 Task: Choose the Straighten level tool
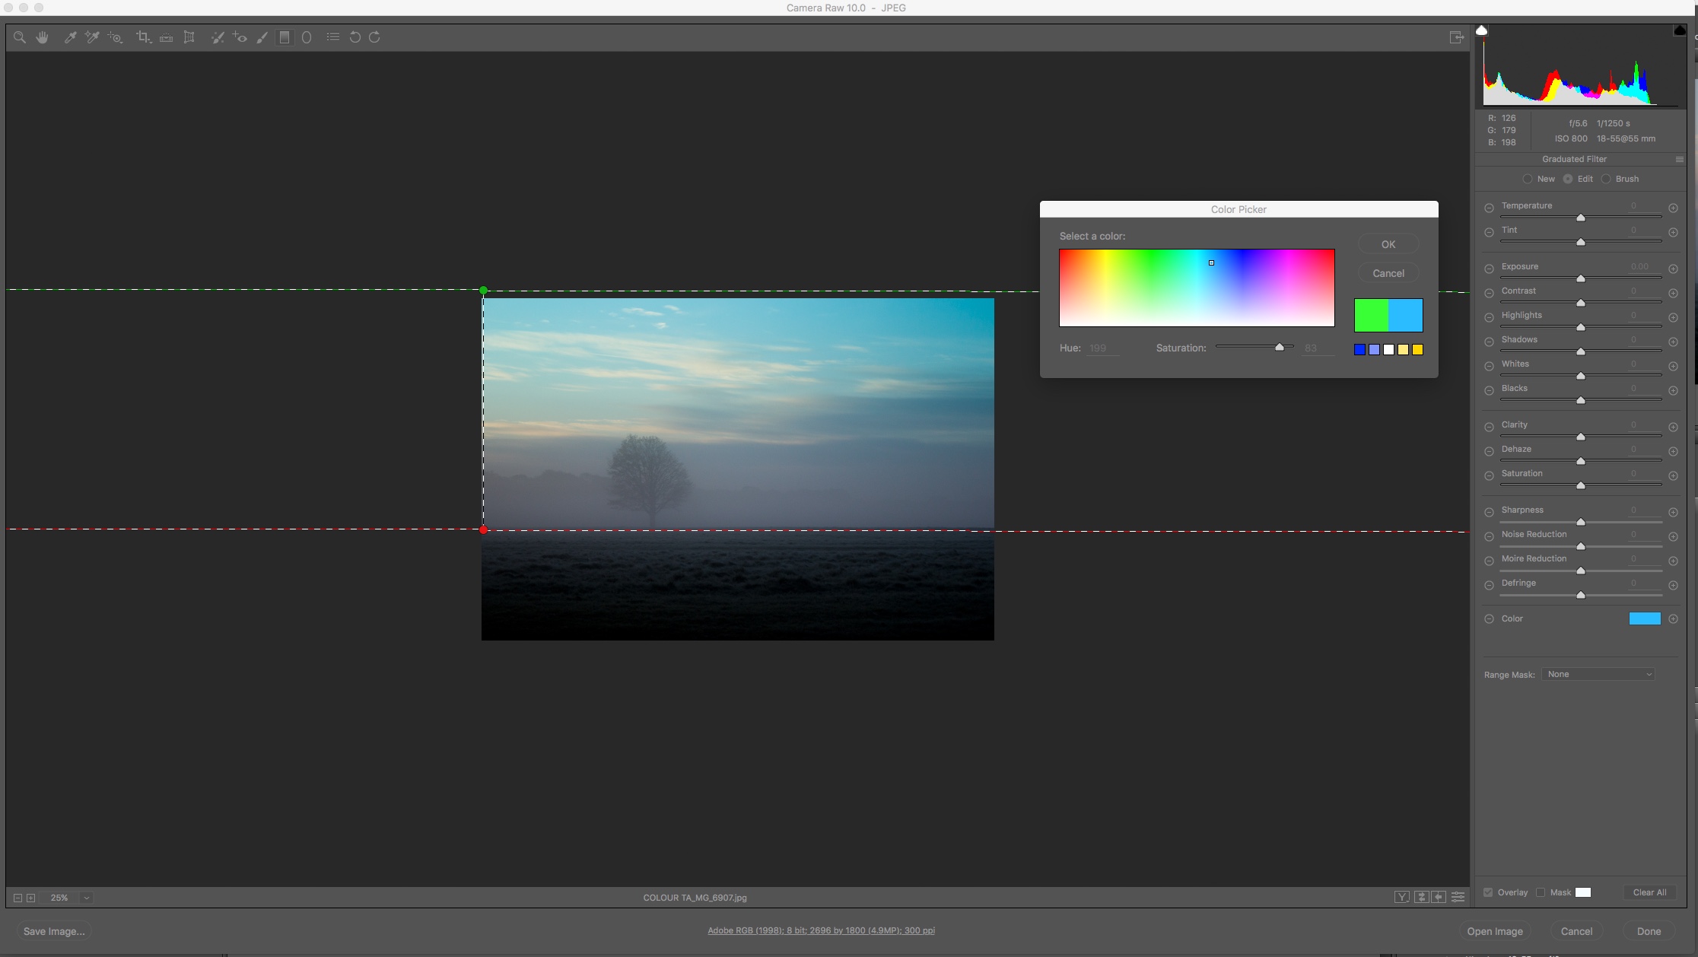[x=166, y=37]
